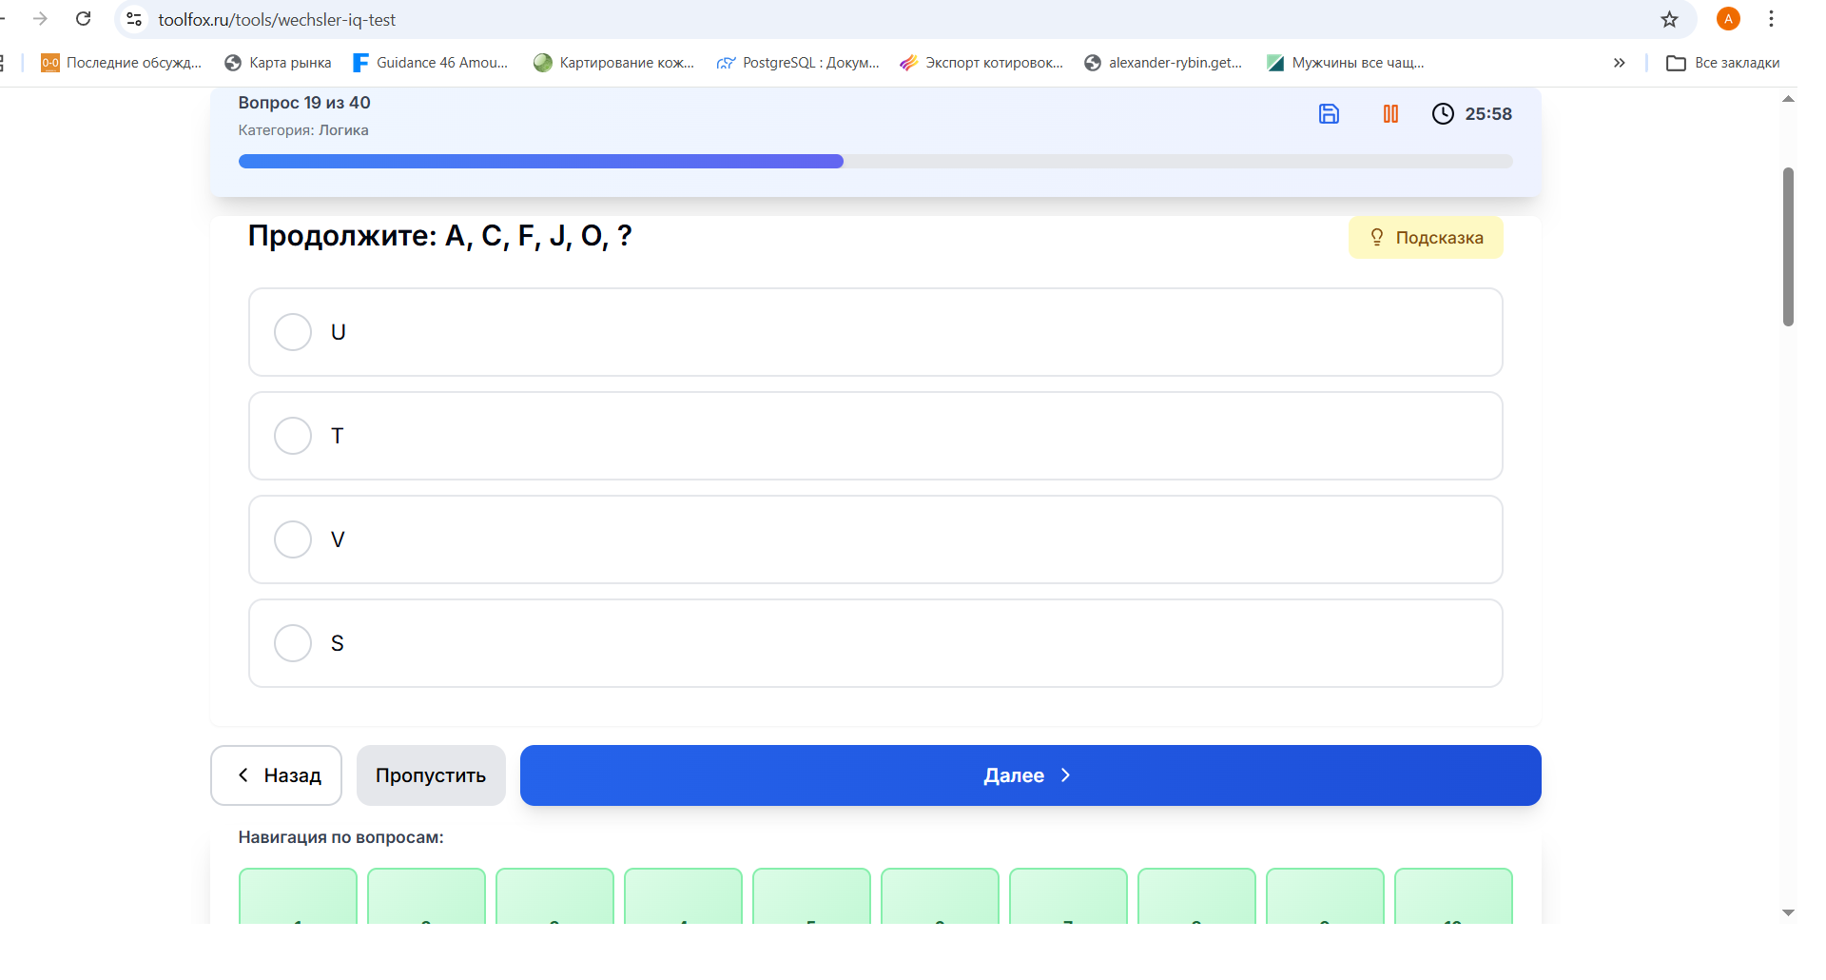Image resolution: width=1826 pixels, height=980 pixels.
Task: Pause the test timer
Action: coord(1389,114)
